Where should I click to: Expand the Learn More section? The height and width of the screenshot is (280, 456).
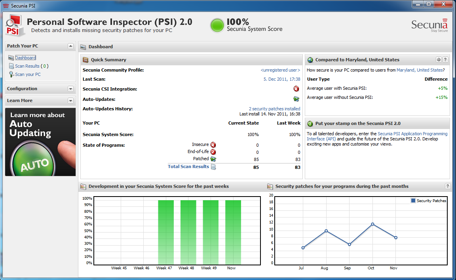(x=70, y=100)
